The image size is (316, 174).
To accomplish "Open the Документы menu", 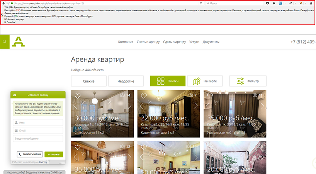I will point(211,42).
